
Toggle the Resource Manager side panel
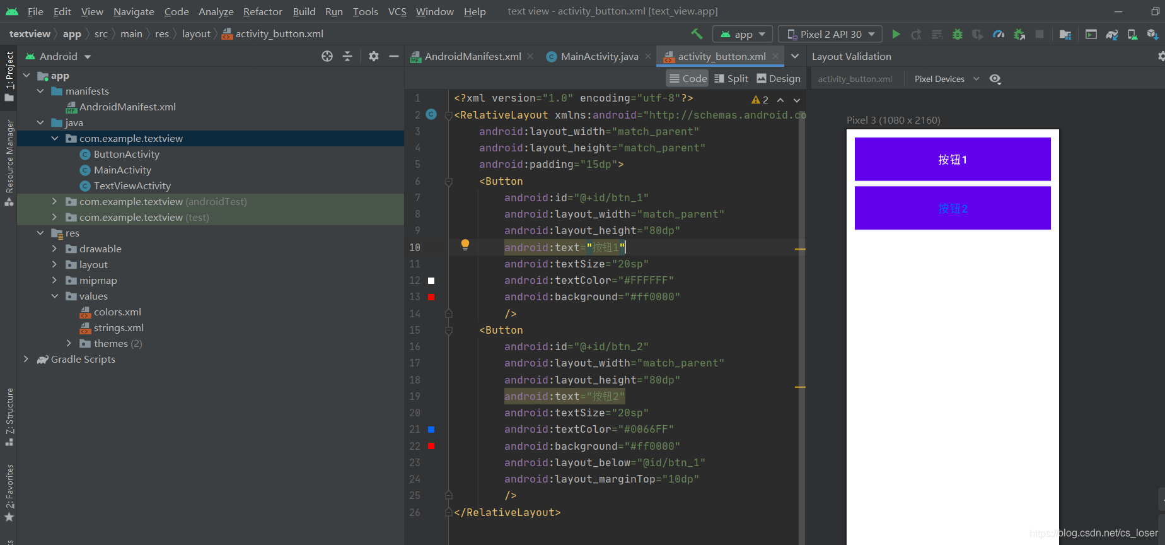pyautogui.click(x=9, y=163)
